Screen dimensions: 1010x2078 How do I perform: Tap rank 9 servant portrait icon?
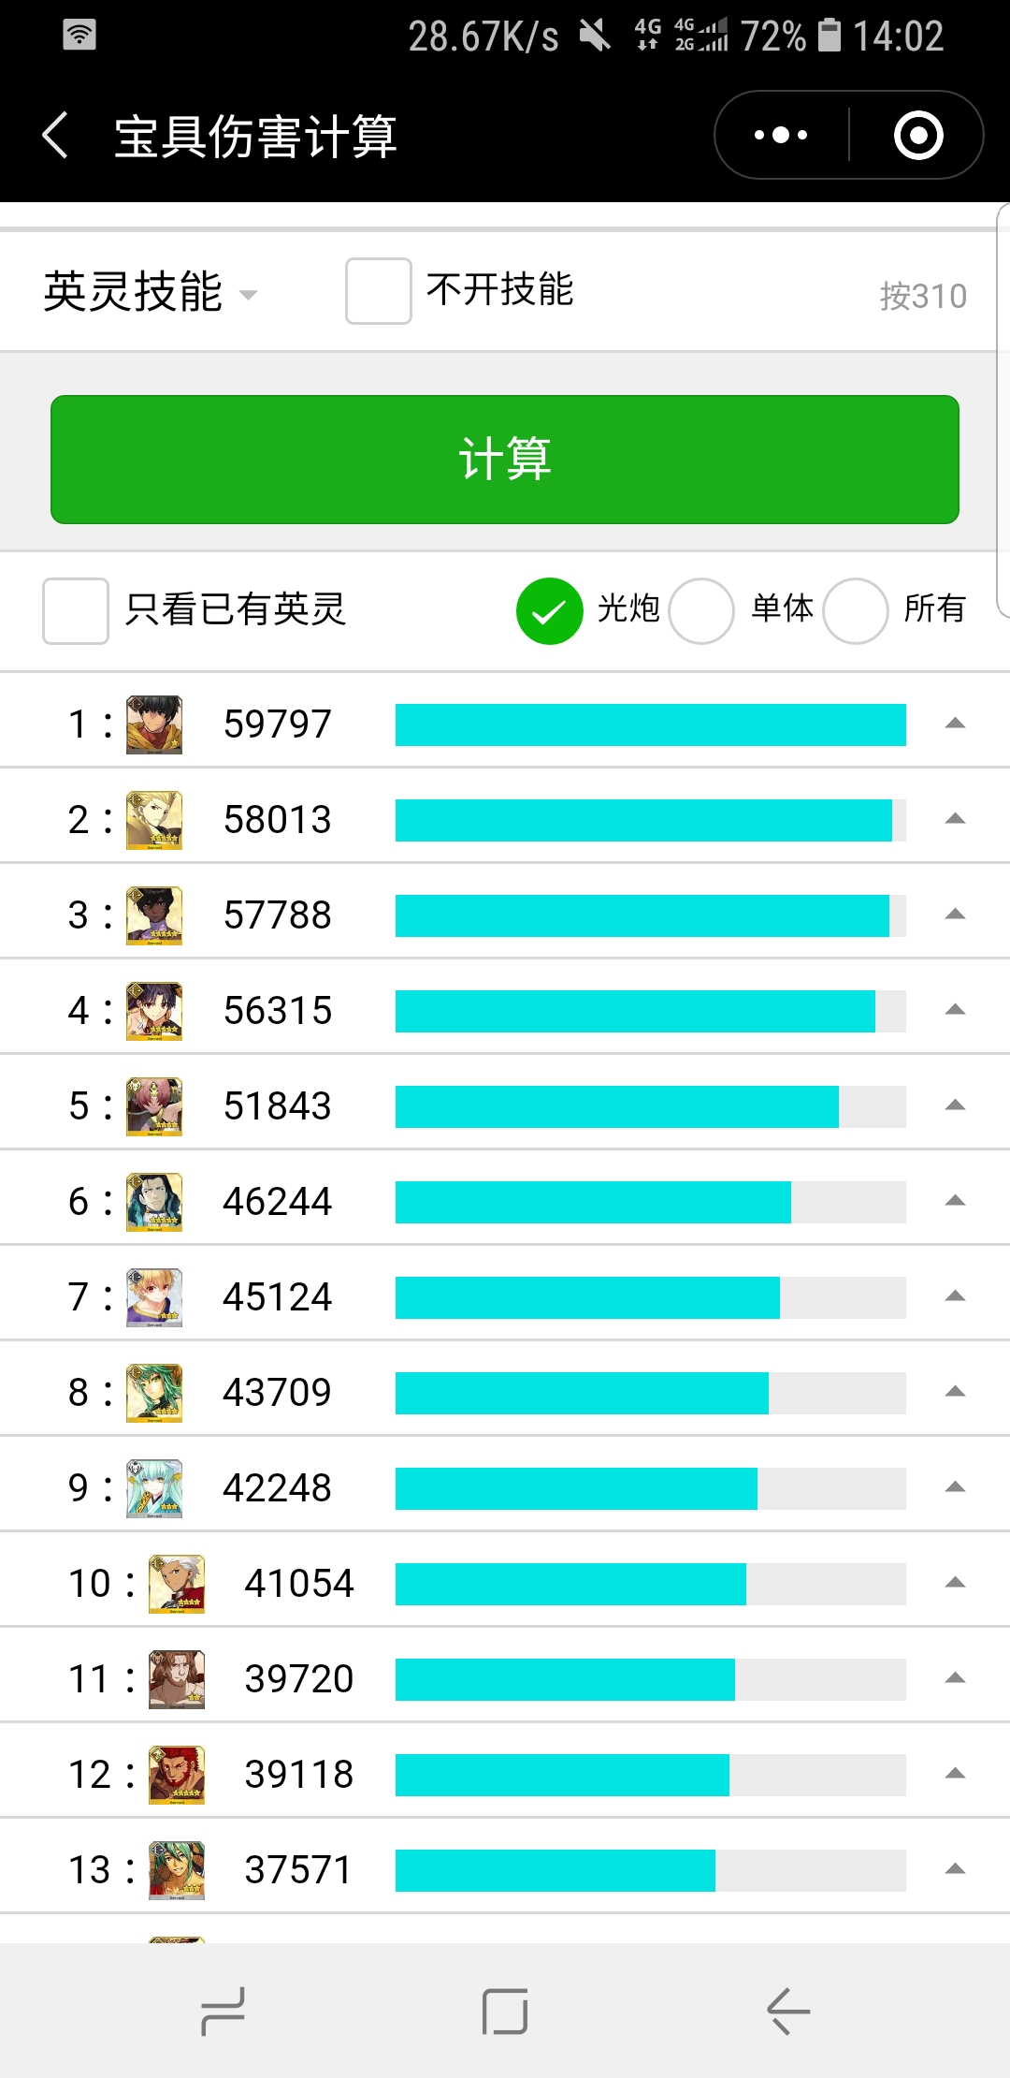pyautogui.click(x=154, y=1488)
